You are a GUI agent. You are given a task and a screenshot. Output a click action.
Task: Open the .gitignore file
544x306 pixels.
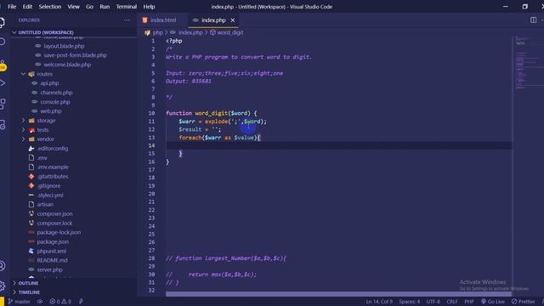click(48, 185)
